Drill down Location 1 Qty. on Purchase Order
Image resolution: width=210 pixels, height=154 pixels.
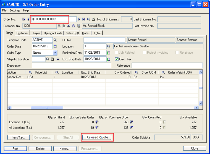tap(132, 122)
